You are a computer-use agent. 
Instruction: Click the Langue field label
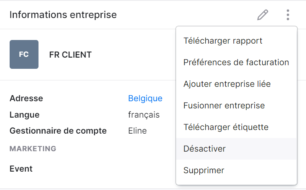tap(24, 115)
